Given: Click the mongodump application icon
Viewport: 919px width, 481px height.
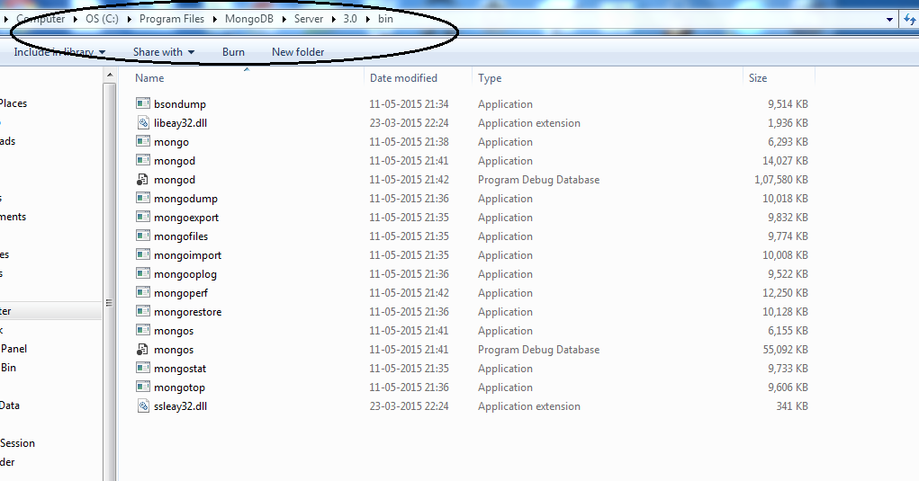Looking at the screenshot, I should (143, 198).
